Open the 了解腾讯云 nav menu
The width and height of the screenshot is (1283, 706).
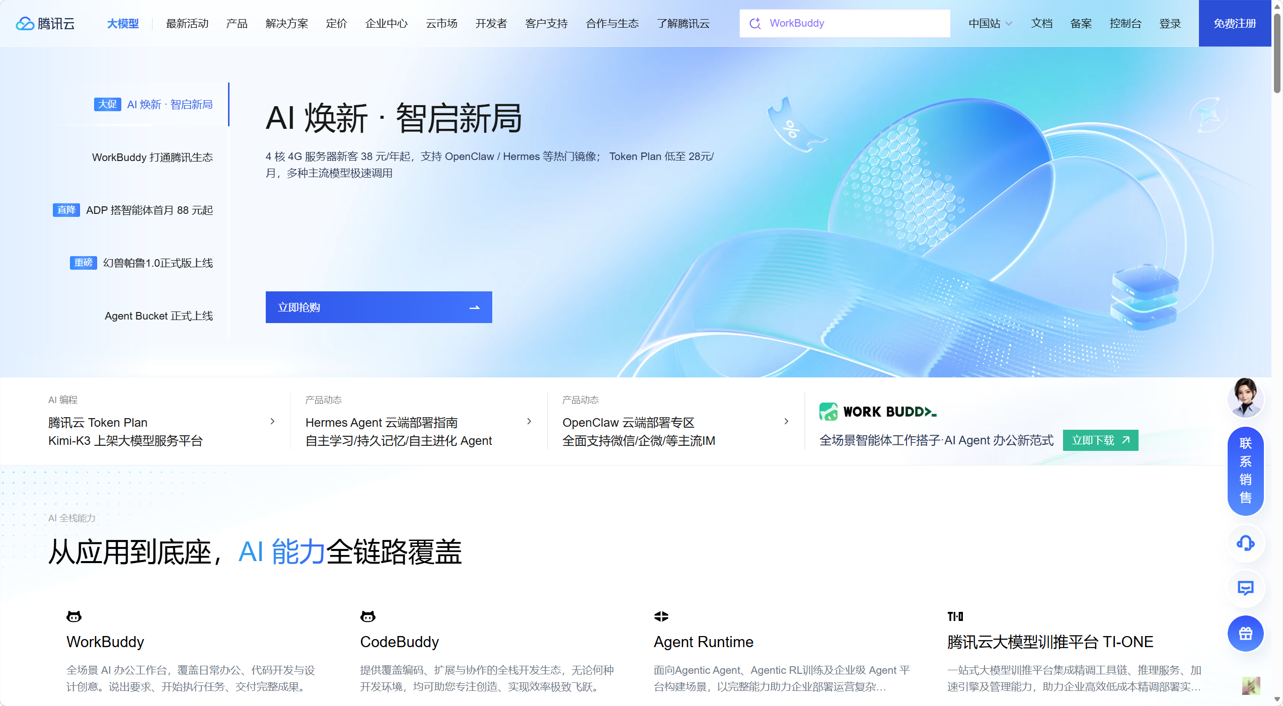[684, 24]
